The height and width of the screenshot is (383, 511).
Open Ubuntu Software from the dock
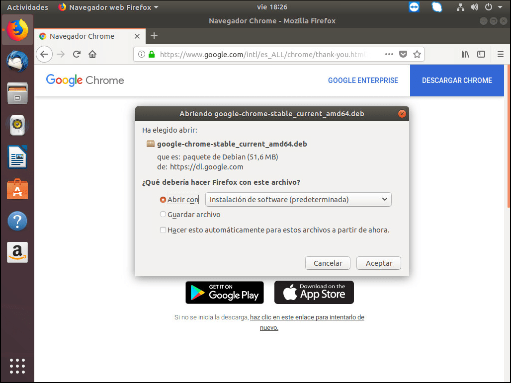tap(17, 189)
